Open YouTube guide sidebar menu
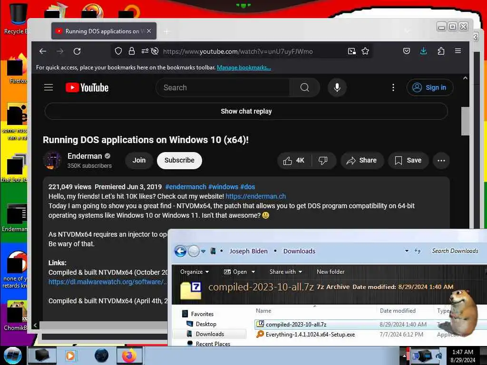 (49, 87)
